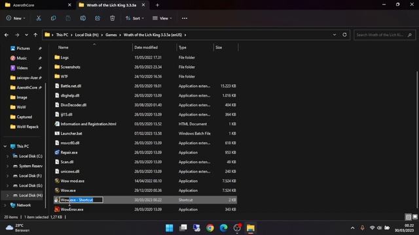Open File Explorer taskbar icon

pos(251,228)
